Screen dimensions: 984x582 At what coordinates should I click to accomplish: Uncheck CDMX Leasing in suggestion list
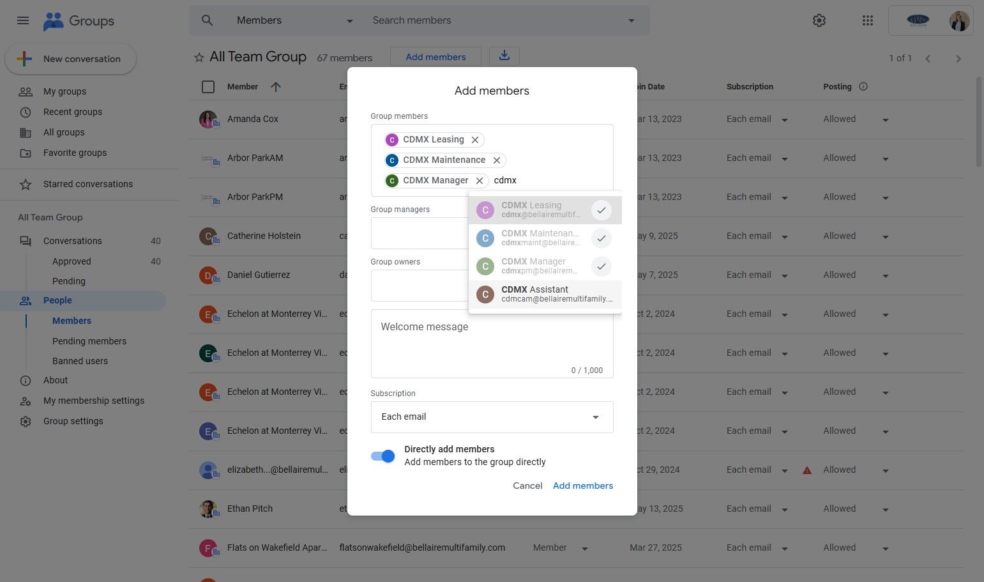click(x=602, y=210)
